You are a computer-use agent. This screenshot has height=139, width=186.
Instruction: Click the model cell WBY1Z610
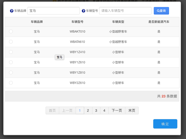[77, 62]
